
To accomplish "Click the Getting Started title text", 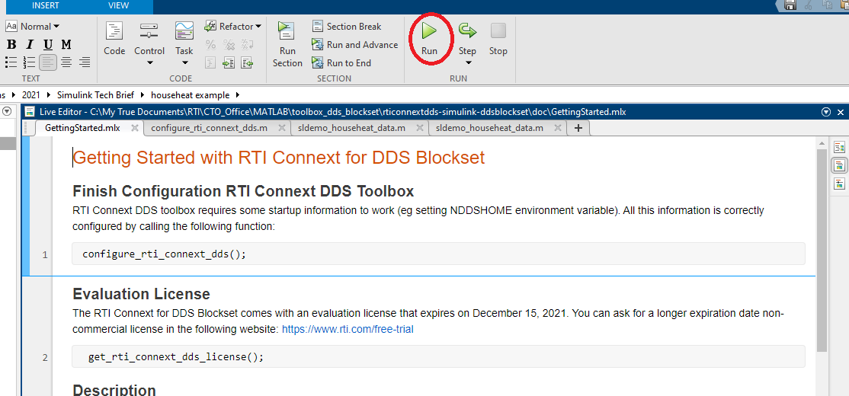I will coord(279,158).
